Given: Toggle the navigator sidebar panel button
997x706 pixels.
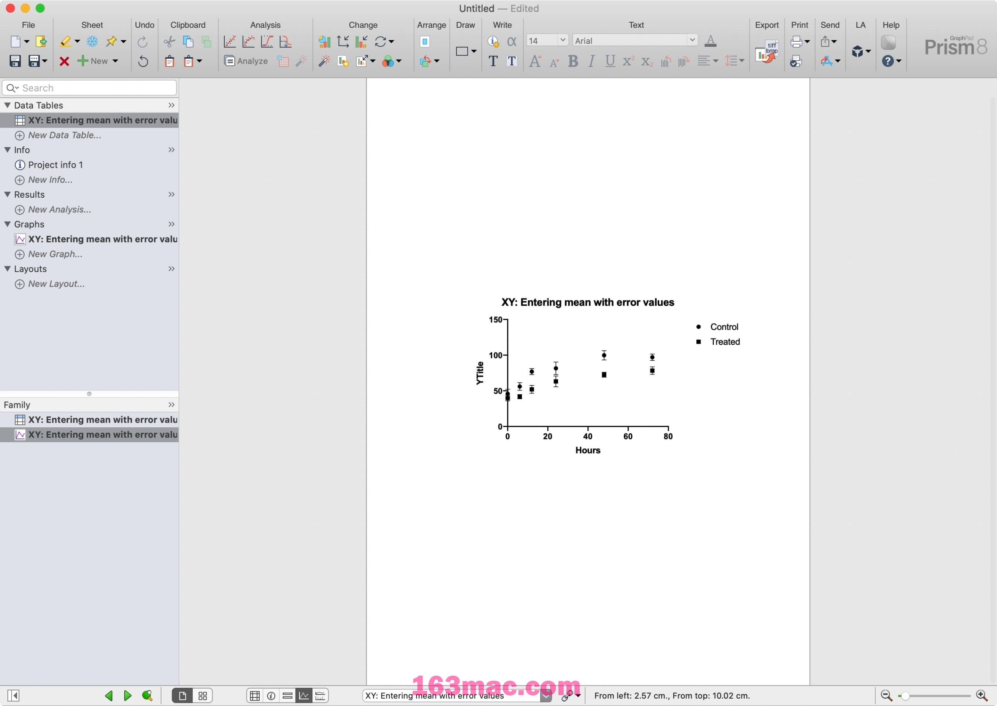Looking at the screenshot, I should tap(14, 696).
